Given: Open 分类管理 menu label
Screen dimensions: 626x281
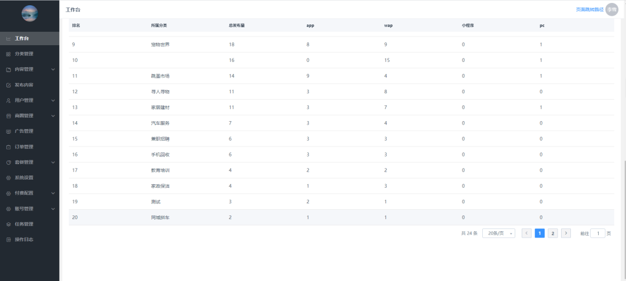Looking at the screenshot, I should (x=24, y=54).
